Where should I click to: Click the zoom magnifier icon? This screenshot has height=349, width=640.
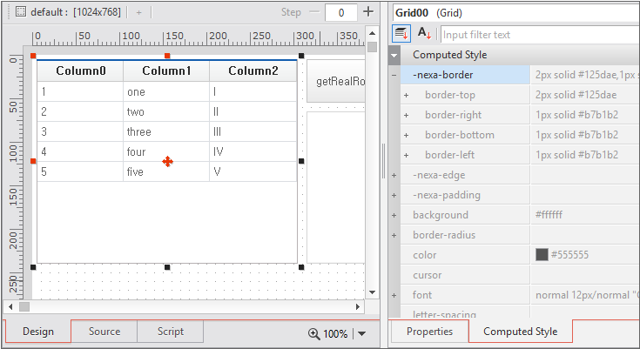coord(313,333)
